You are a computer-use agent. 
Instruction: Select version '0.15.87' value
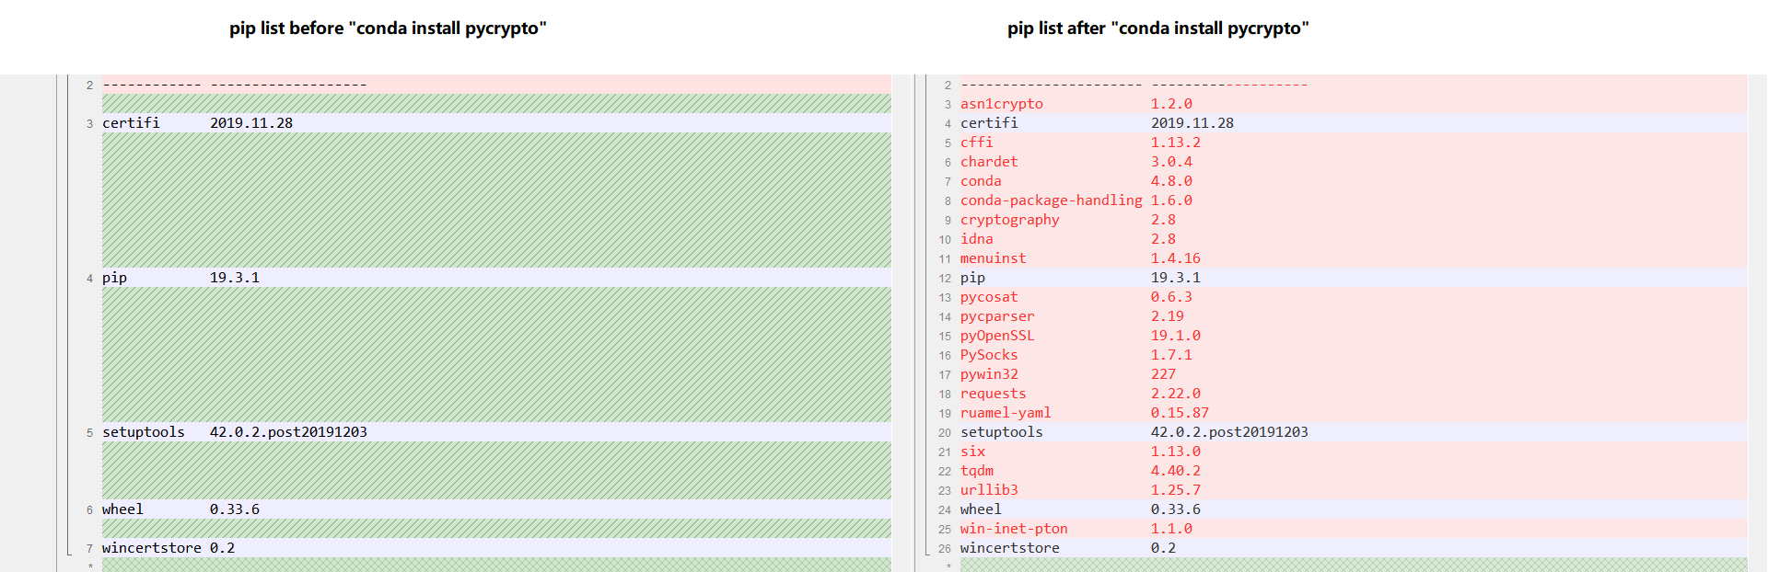coord(1180,413)
